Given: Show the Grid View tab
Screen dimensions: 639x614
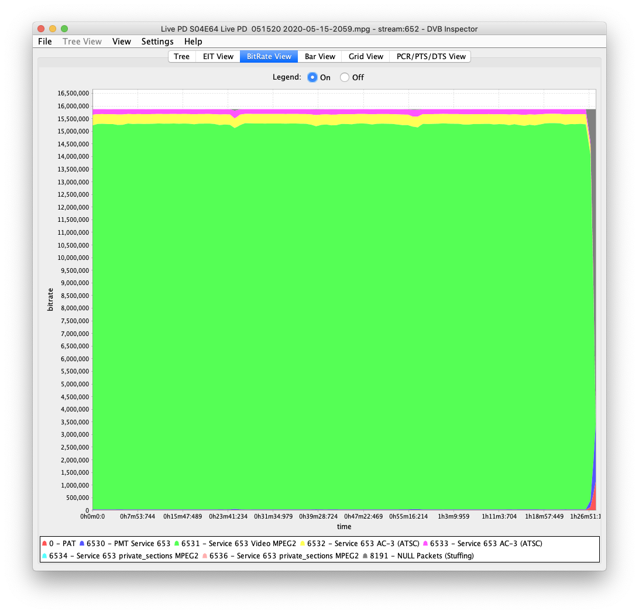Looking at the screenshot, I should coord(366,56).
